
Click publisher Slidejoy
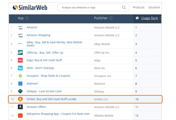click(x=99, y=92)
